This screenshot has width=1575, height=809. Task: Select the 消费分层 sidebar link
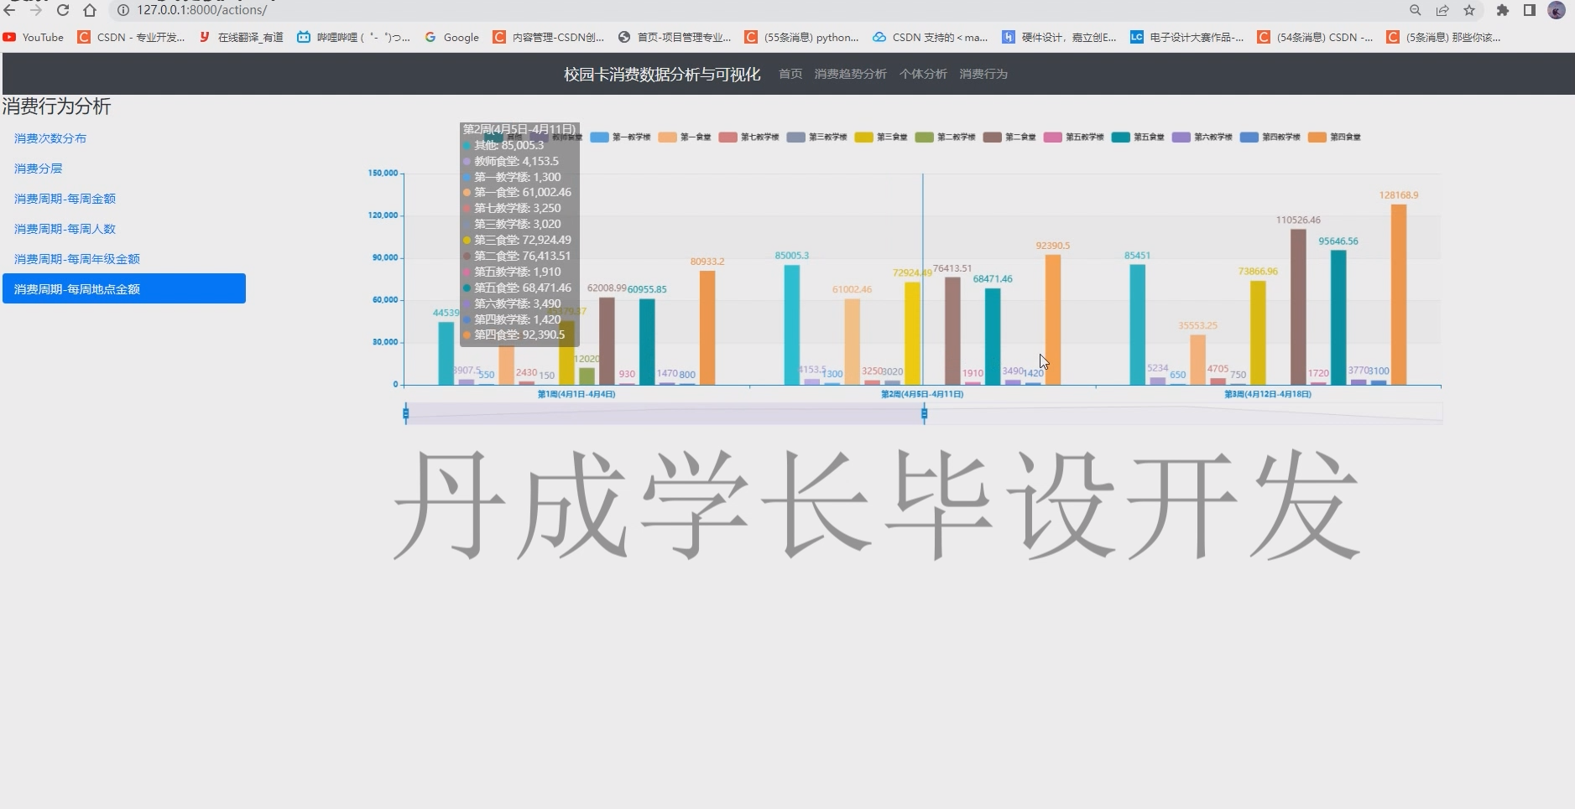(x=36, y=168)
